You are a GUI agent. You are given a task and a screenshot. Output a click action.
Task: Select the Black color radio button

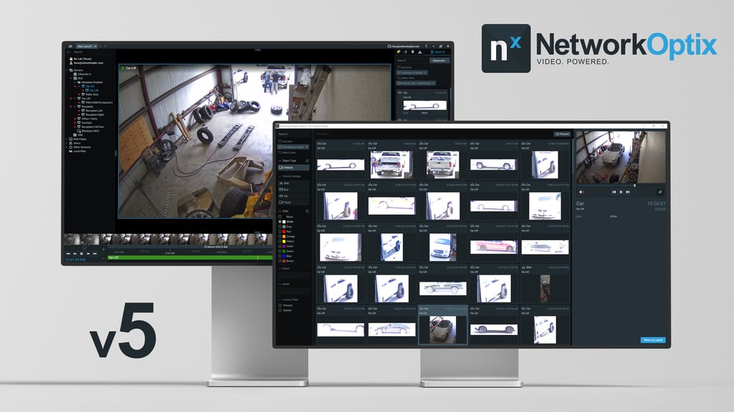[280, 217]
